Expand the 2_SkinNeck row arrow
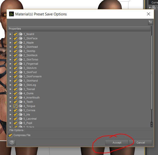 coord(10,55)
